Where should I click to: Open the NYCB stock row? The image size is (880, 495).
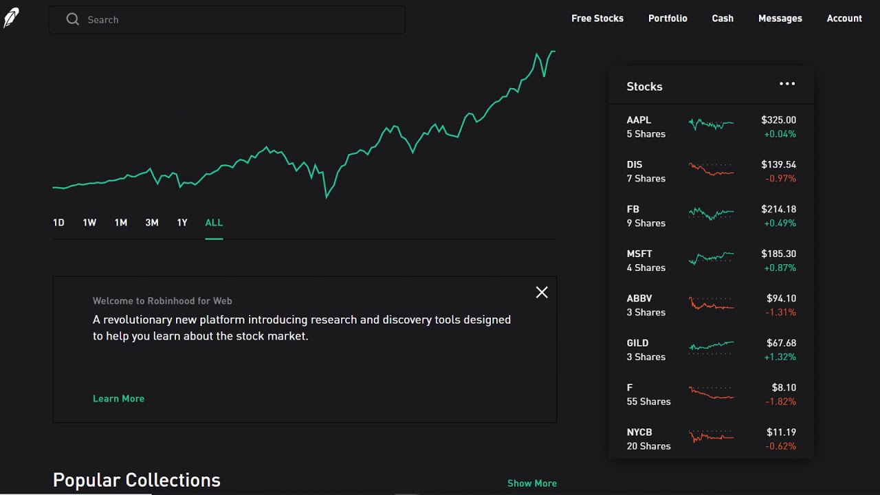[712, 439]
